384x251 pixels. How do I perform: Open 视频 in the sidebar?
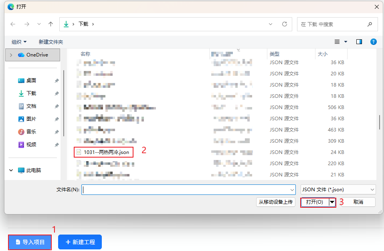[x=31, y=144]
